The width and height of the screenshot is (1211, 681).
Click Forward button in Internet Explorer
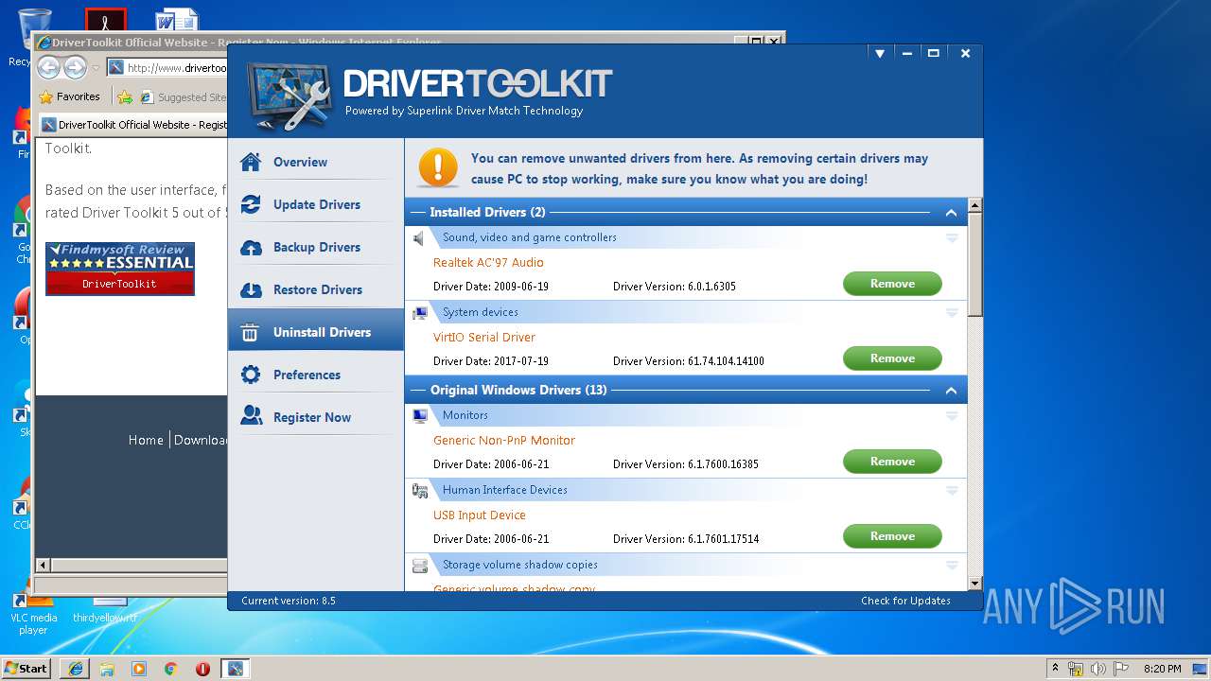coord(76,67)
